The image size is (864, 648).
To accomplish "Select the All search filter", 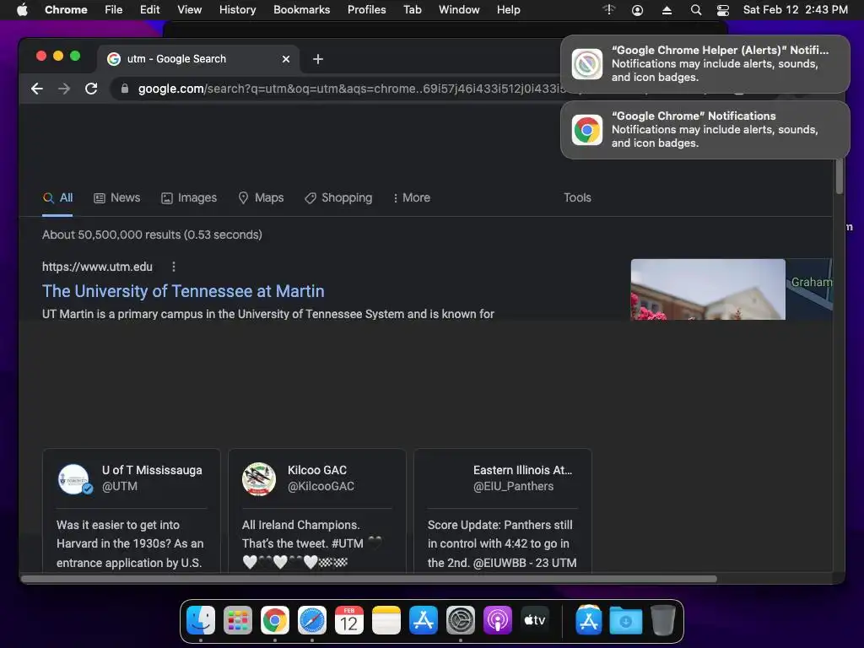I will click(x=58, y=197).
